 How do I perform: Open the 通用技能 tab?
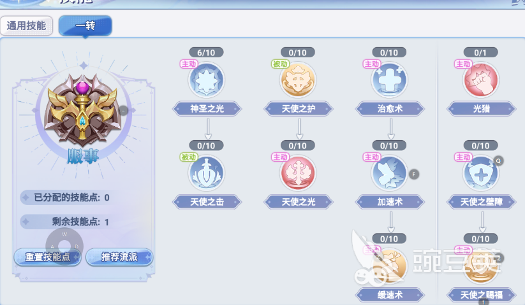(x=26, y=25)
